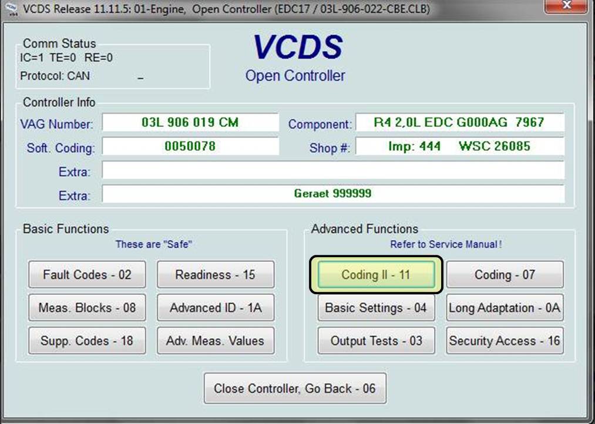Open Security Access - 16
The width and height of the screenshot is (595, 424).
pyautogui.click(x=505, y=341)
